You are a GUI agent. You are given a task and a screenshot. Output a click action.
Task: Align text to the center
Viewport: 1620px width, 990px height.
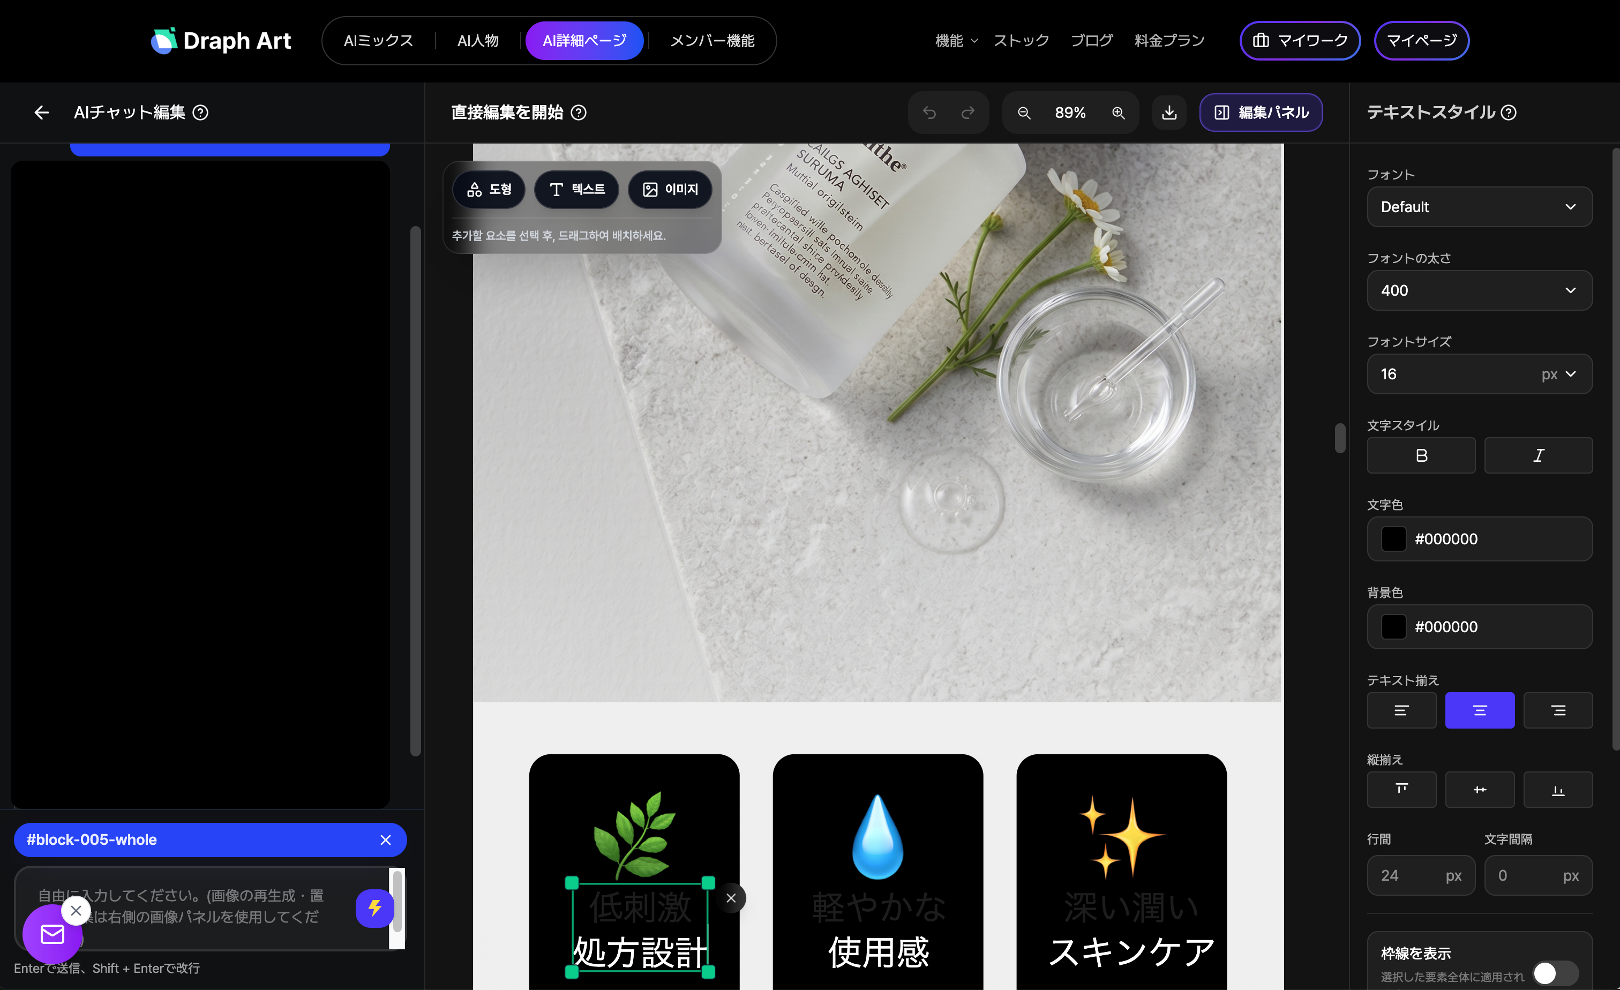(1480, 710)
